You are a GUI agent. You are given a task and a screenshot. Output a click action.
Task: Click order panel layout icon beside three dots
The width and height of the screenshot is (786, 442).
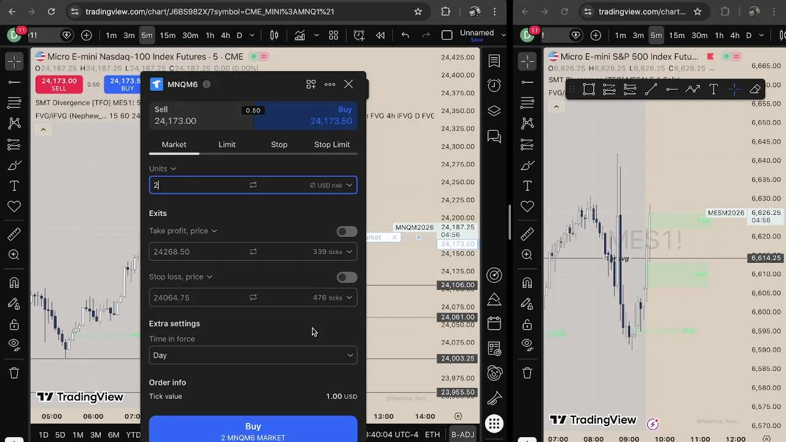point(311,84)
